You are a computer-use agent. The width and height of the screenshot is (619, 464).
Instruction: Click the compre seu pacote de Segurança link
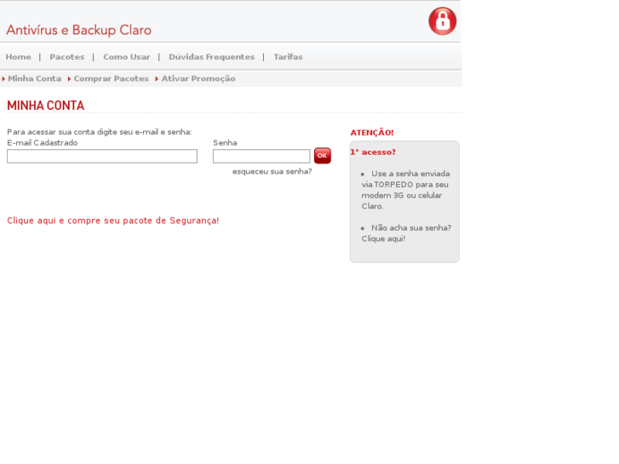tap(113, 221)
